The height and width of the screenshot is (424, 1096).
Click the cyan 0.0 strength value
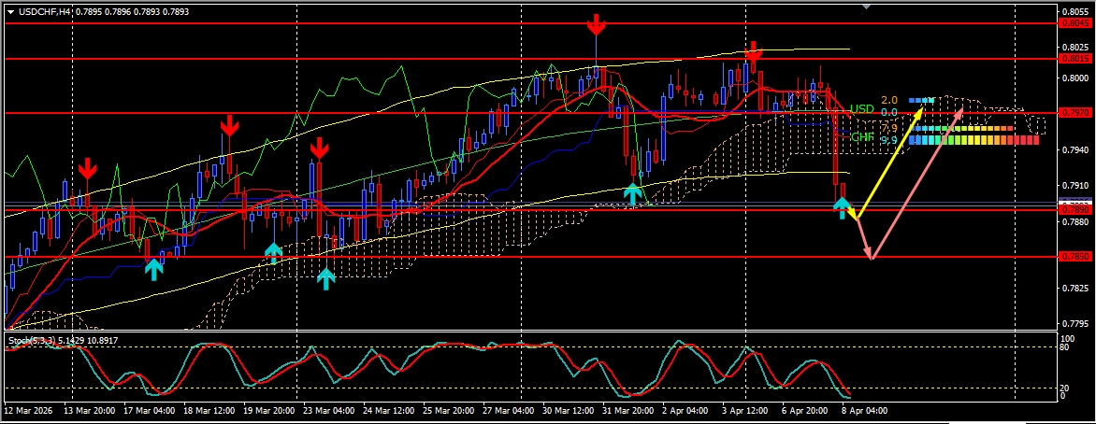click(889, 112)
